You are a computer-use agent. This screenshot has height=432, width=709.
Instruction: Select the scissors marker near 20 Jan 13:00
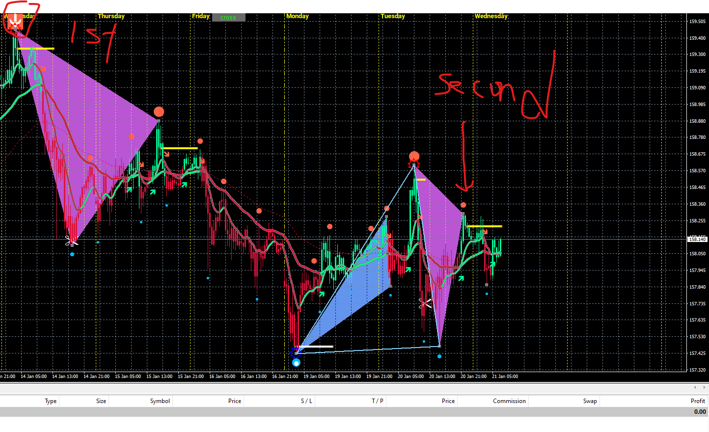[x=425, y=303]
